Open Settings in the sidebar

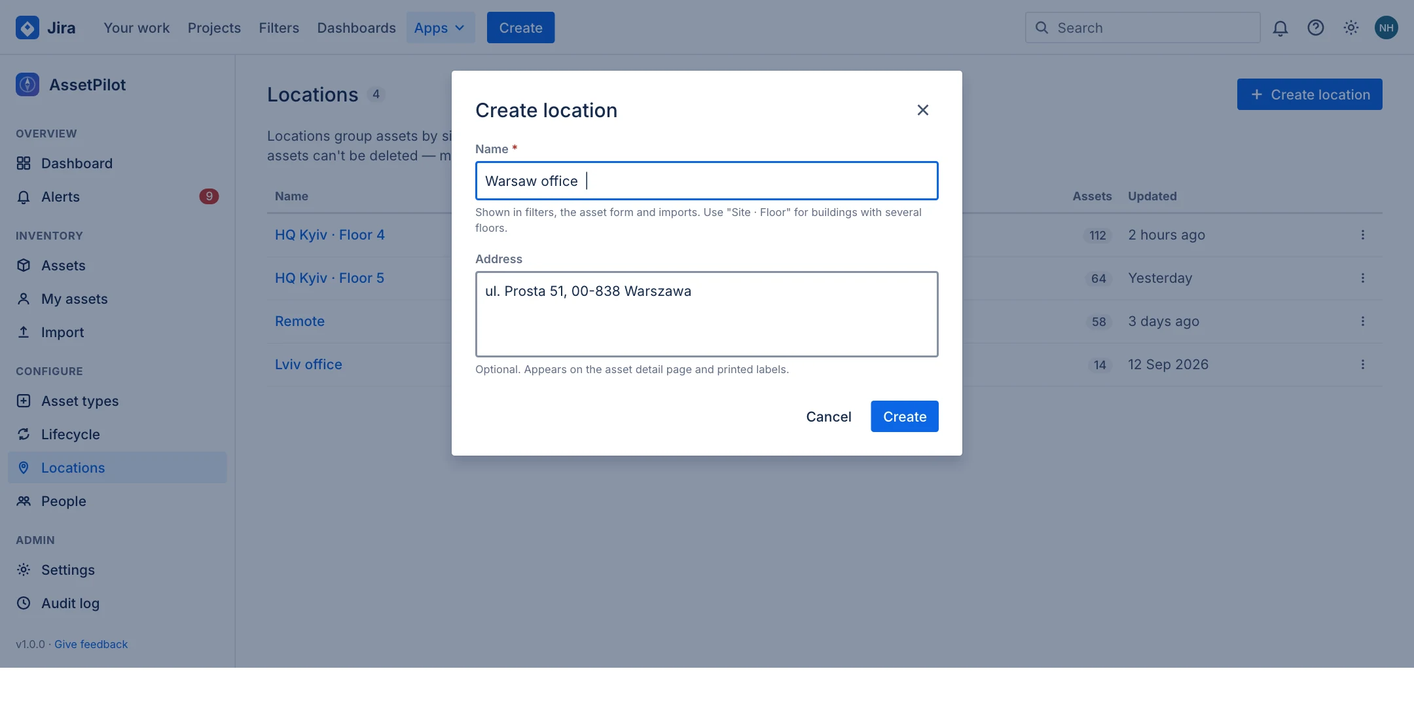117,570
